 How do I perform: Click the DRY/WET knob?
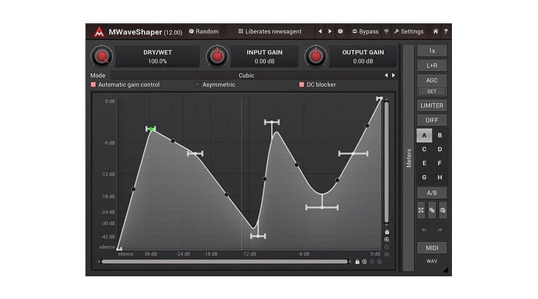pyautogui.click(x=102, y=56)
